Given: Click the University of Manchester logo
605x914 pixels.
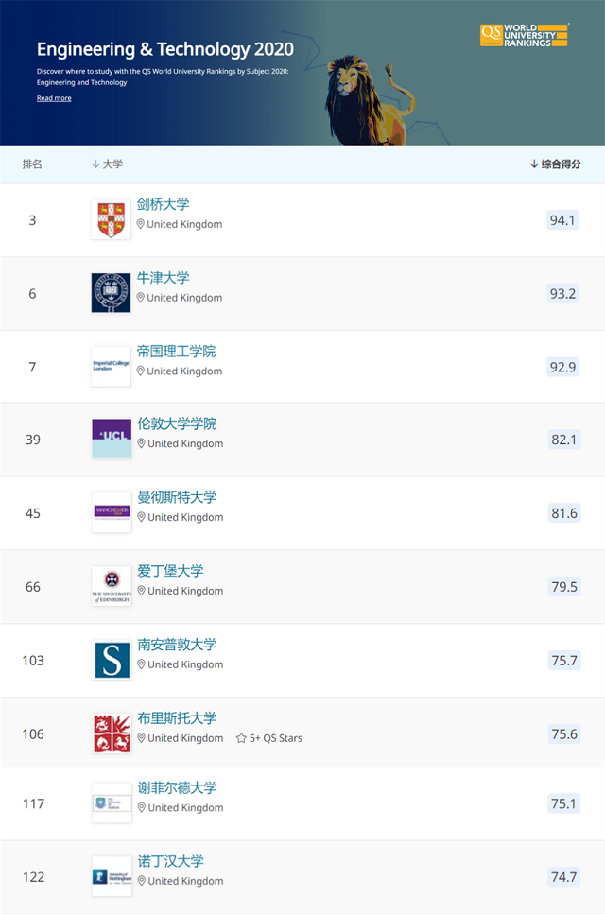Looking at the screenshot, I should click(111, 512).
